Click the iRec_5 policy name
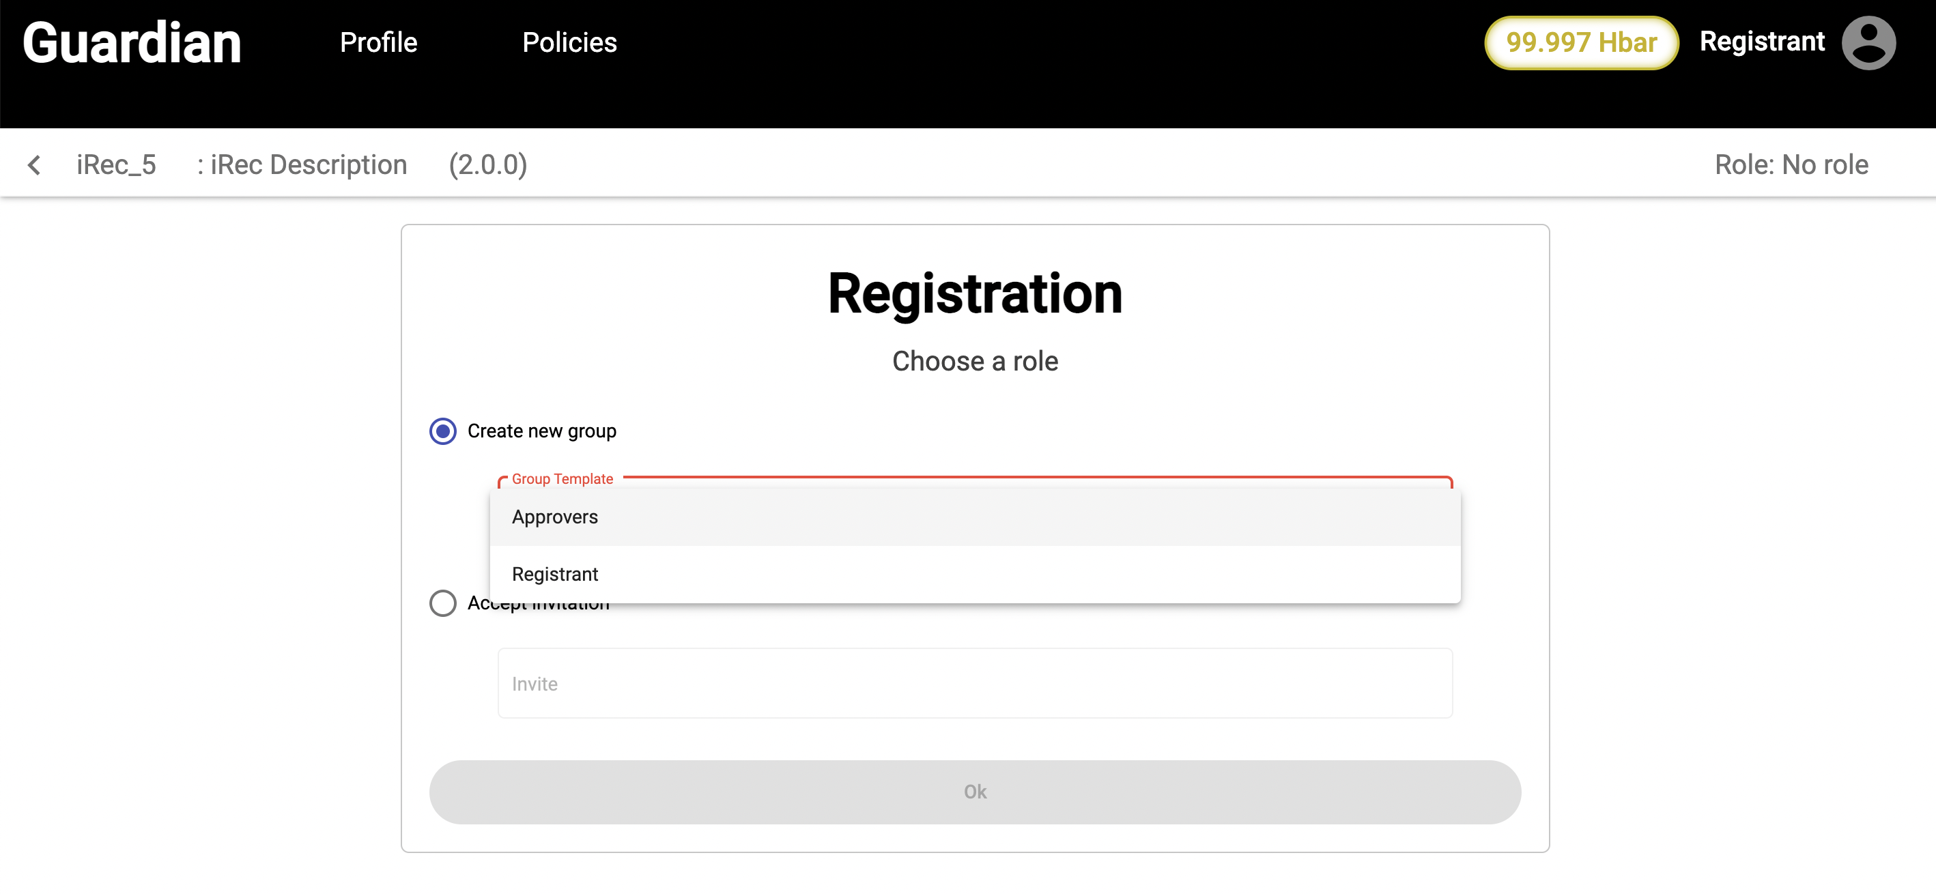This screenshot has height=894, width=1936. (x=117, y=165)
